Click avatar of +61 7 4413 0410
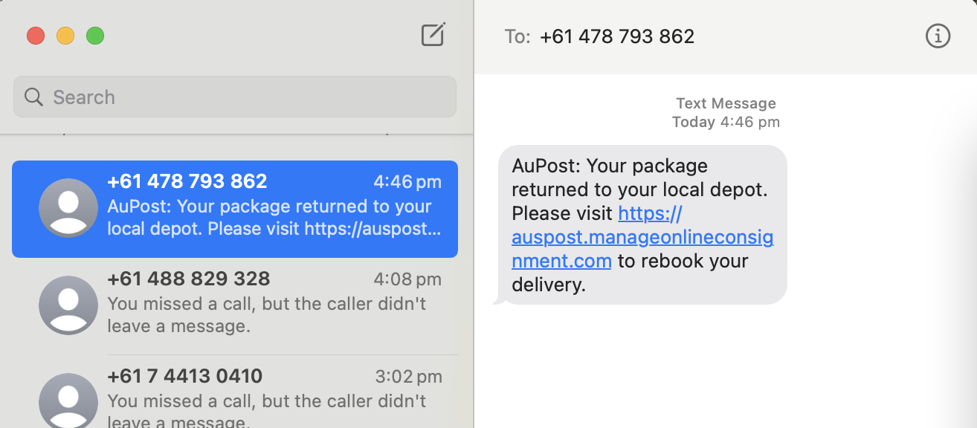 pos(68,401)
